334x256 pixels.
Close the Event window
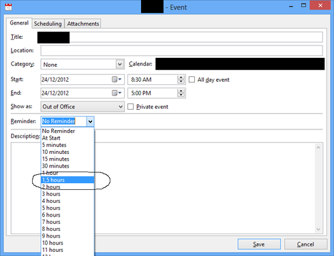coord(320,5)
